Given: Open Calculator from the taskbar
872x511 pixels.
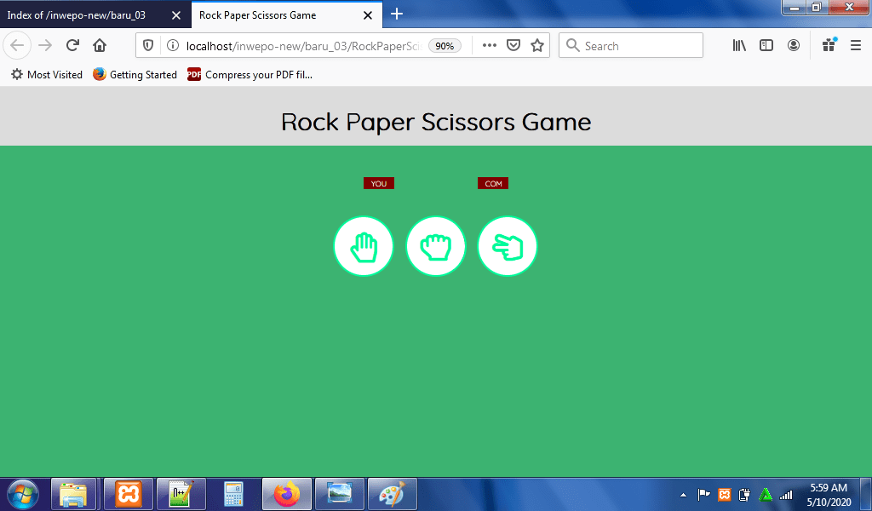Looking at the screenshot, I should 233,494.
